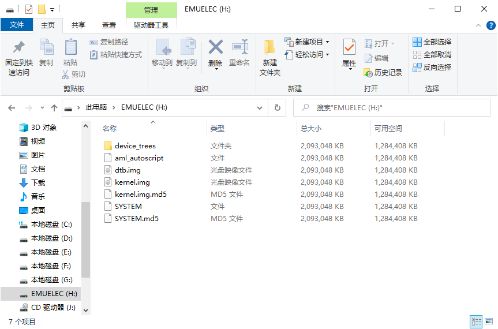The width and height of the screenshot is (498, 329).
Task: Open recent locations dropdown arrow
Action: [42, 108]
